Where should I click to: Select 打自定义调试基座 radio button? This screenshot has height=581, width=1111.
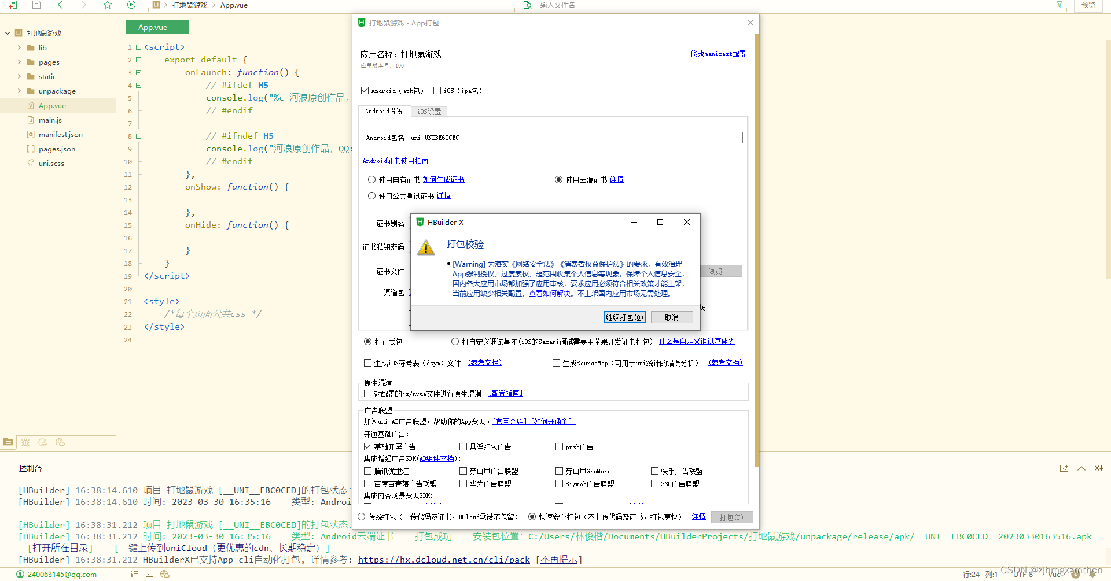(x=455, y=342)
